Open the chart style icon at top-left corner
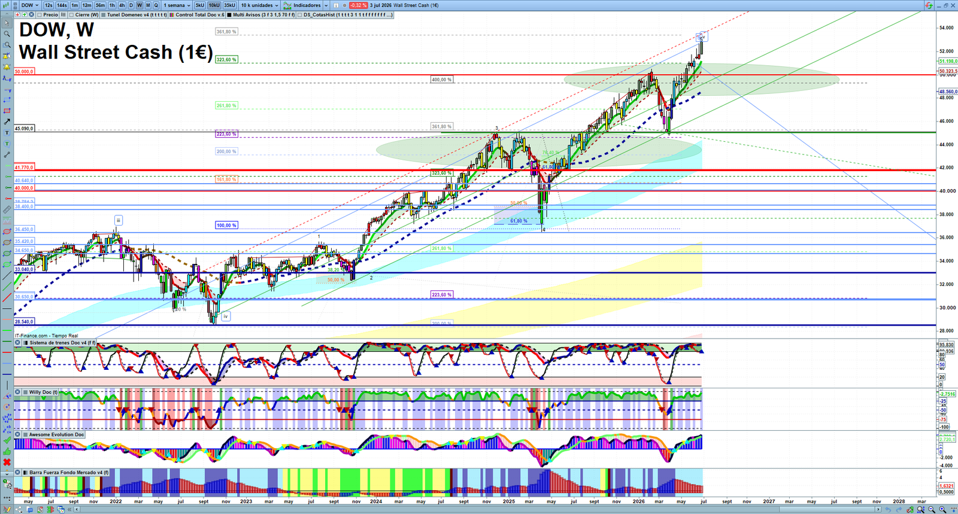 pyautogui.click(x=5, y=5)
